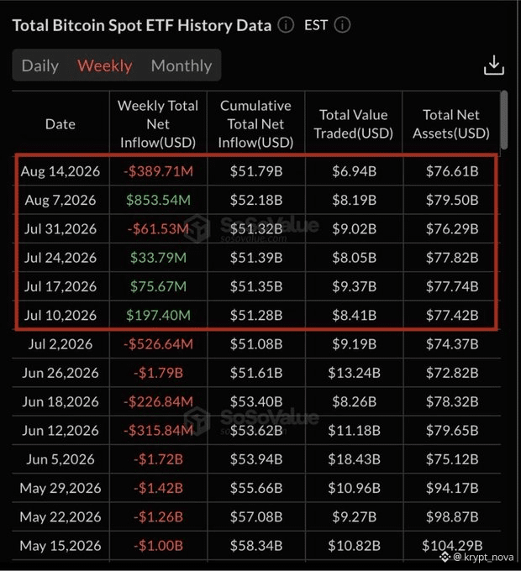Switch to the Daily tab
The height and width of the screenshot is (571, 521).
tap(40, 65)
